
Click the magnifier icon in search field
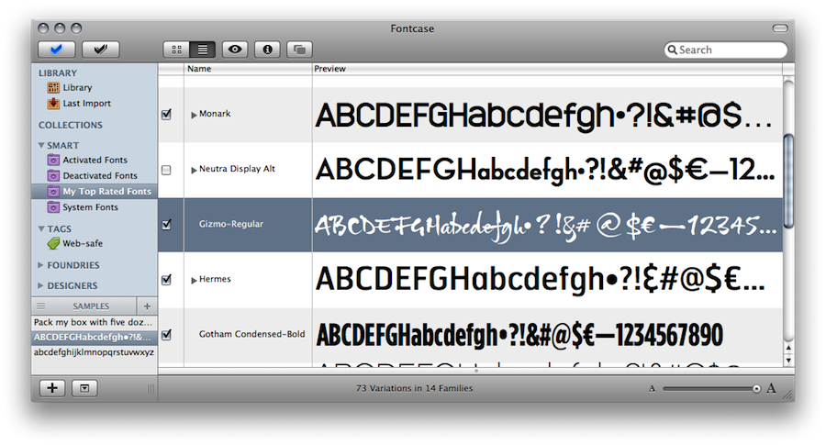click(672, 50)
